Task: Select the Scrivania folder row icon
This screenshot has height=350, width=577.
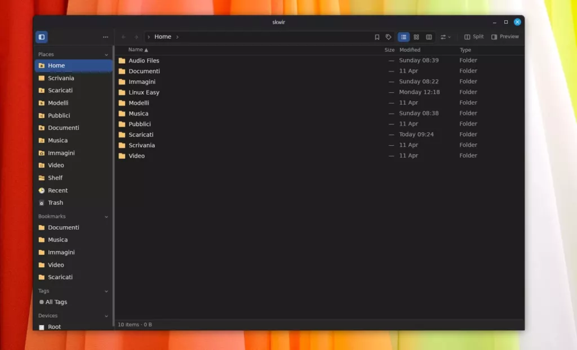Action: 122,145
